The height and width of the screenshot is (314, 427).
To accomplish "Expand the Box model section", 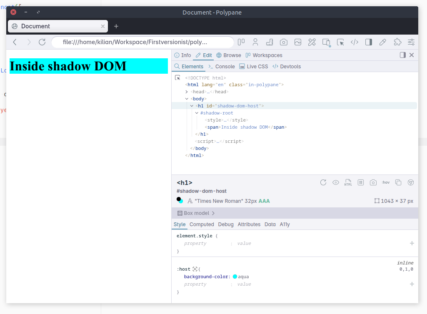I will (x=196, y=213).
